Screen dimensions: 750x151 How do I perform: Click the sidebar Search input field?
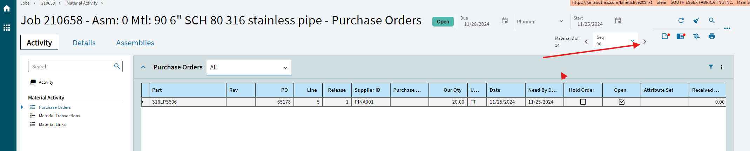[x=72, y=67]
